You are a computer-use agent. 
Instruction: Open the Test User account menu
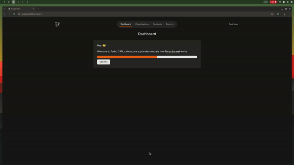[x=233, y=24]
